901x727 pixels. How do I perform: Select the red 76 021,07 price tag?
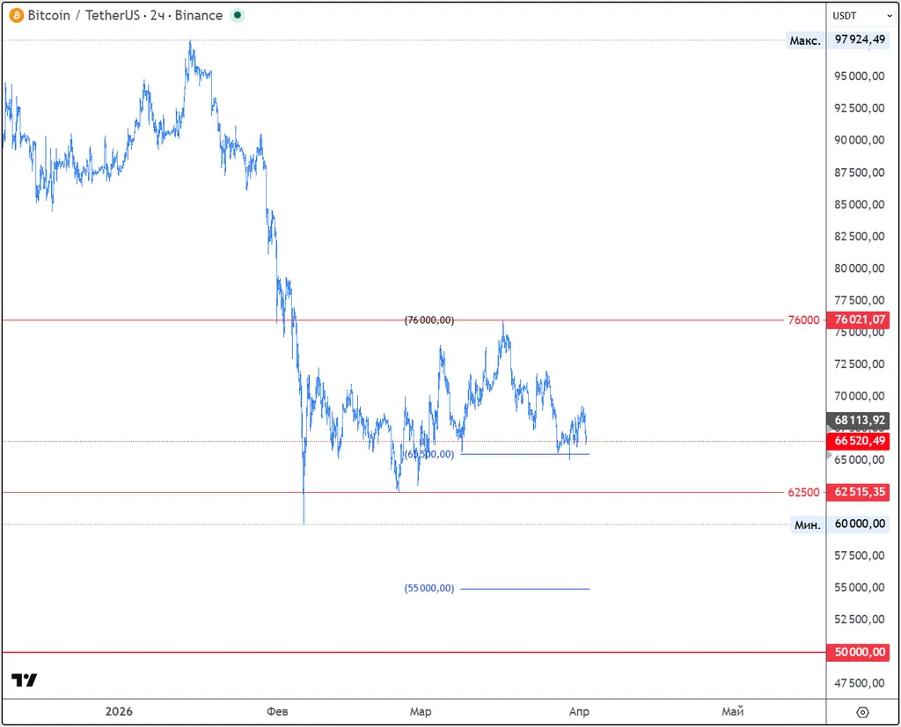coord(860,320)
